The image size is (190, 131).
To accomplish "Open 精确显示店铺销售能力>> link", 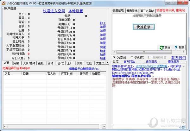I will coord(85,69).
